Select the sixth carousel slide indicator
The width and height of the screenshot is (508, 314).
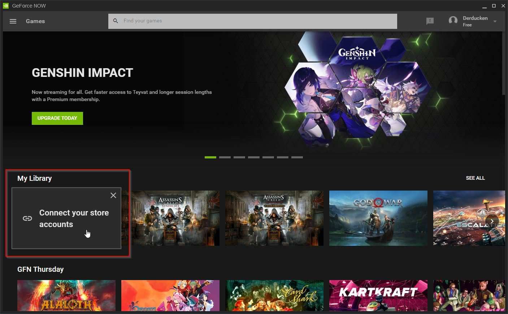pos(283,157)
